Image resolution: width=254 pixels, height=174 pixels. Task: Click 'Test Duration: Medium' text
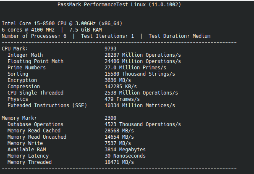pos(180,36)
